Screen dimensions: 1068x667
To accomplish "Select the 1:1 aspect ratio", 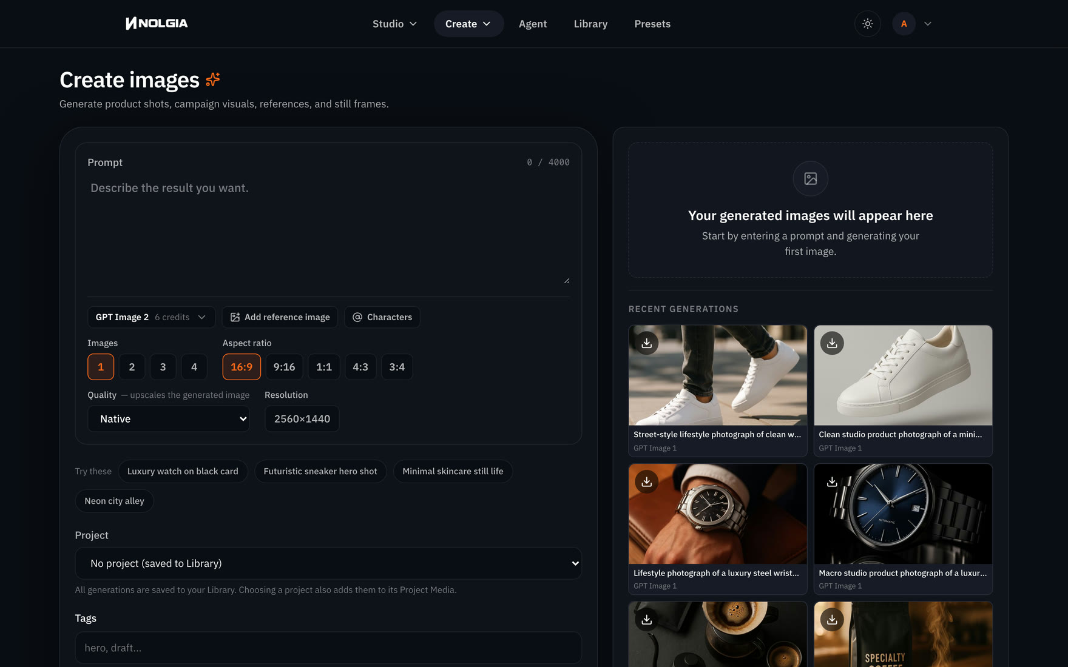I will [324, 367].
